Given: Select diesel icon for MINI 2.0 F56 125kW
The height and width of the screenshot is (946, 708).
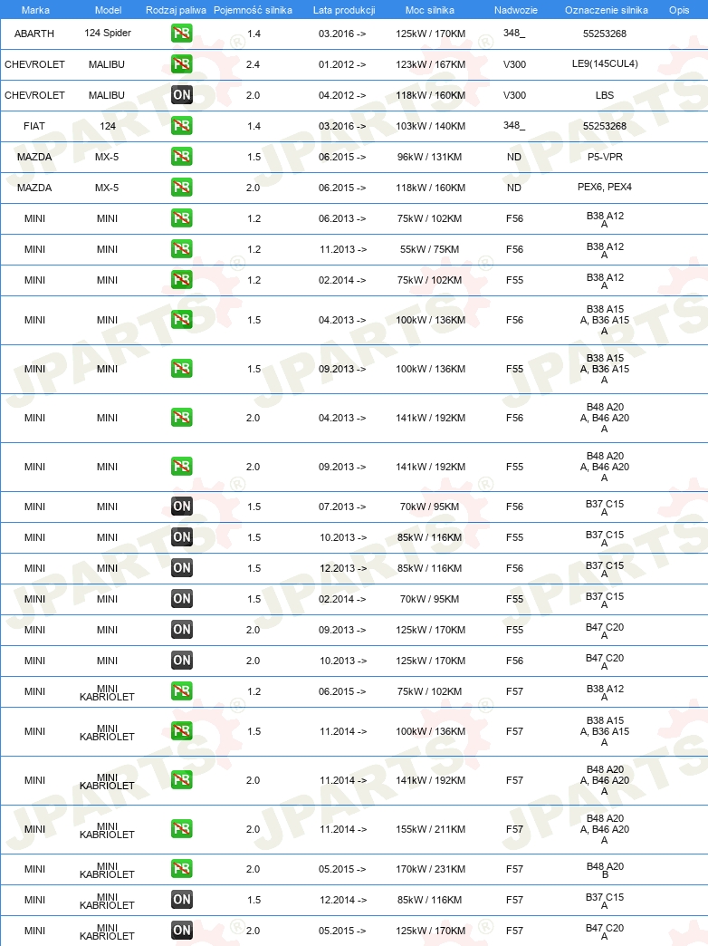Looking at the screenshot, I should (181, 660).
